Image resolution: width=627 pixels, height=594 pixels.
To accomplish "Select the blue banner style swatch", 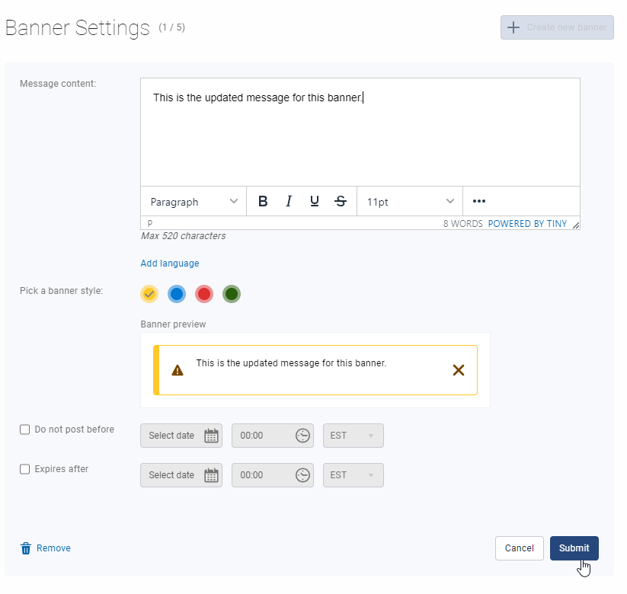I will [177, 294].
